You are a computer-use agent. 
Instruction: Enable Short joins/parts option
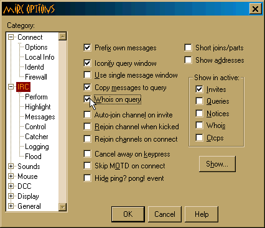click(x=188, y=48)
